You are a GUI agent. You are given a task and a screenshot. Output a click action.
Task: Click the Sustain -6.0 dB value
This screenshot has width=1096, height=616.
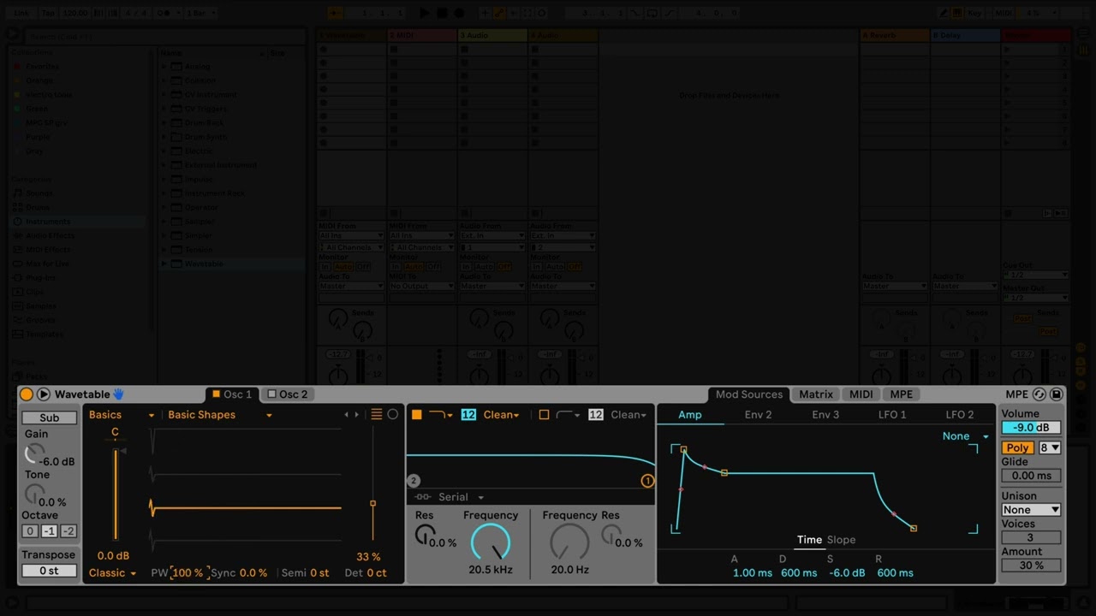tap(847, 573)
